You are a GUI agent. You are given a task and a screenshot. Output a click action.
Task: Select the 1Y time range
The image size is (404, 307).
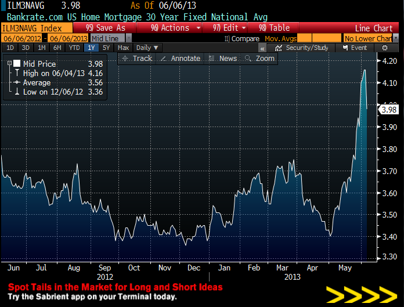91,48
